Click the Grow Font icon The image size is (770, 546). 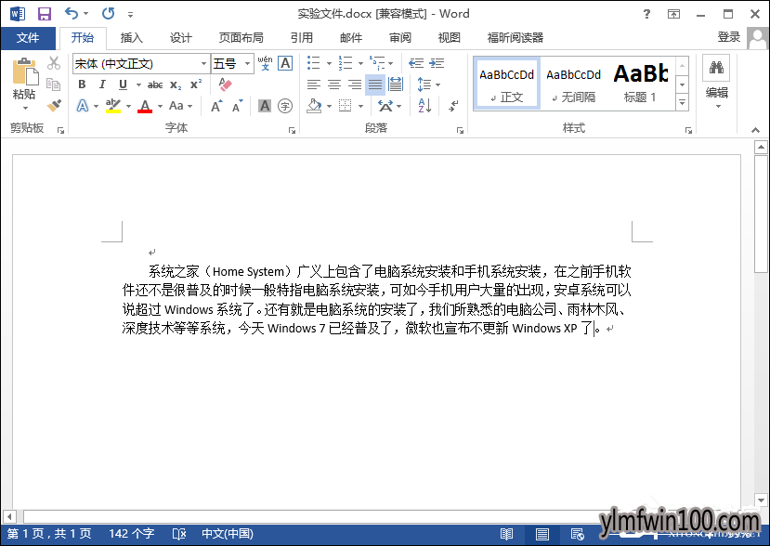pos(216,106)
